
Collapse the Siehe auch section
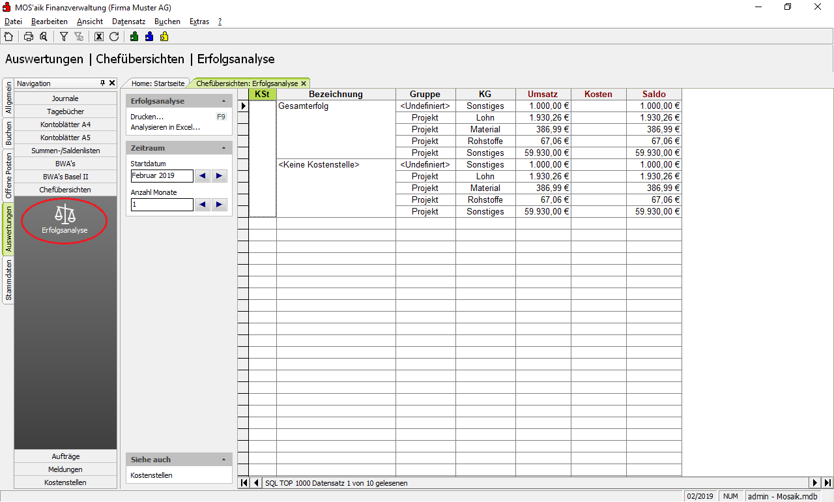click(x=223, y=460)
